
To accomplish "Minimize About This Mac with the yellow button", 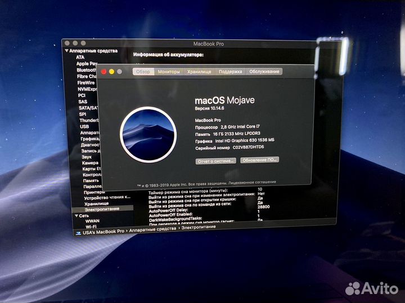I will pyautogui.click(x=111, y=72).
